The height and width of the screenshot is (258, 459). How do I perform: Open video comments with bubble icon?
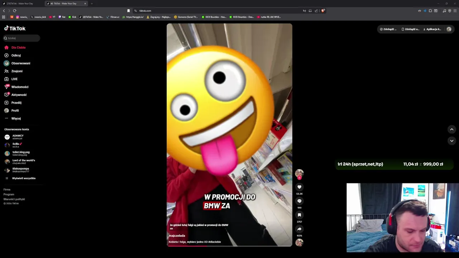[299, 201]
